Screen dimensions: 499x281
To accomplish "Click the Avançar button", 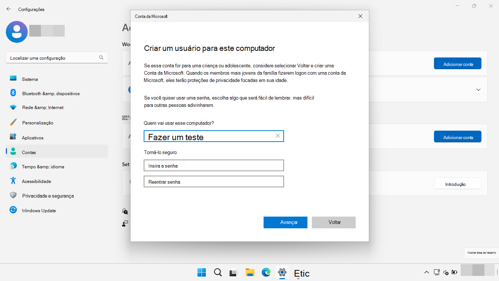I will click(x=286, y=222).
